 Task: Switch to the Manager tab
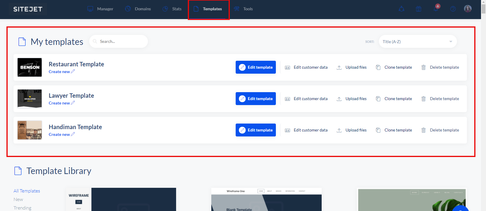(100, 9)
